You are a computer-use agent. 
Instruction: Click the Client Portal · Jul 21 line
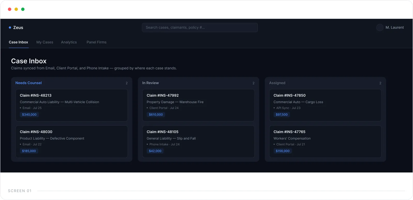(289, 144)
